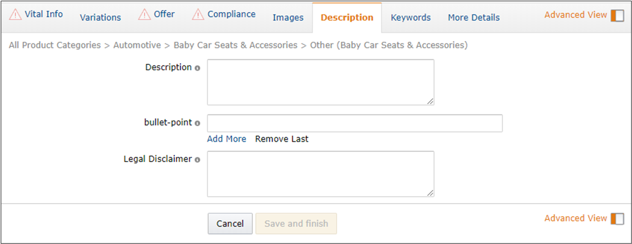
Task: Toggle the top Advanced View switch
Action: pos(617,15)
